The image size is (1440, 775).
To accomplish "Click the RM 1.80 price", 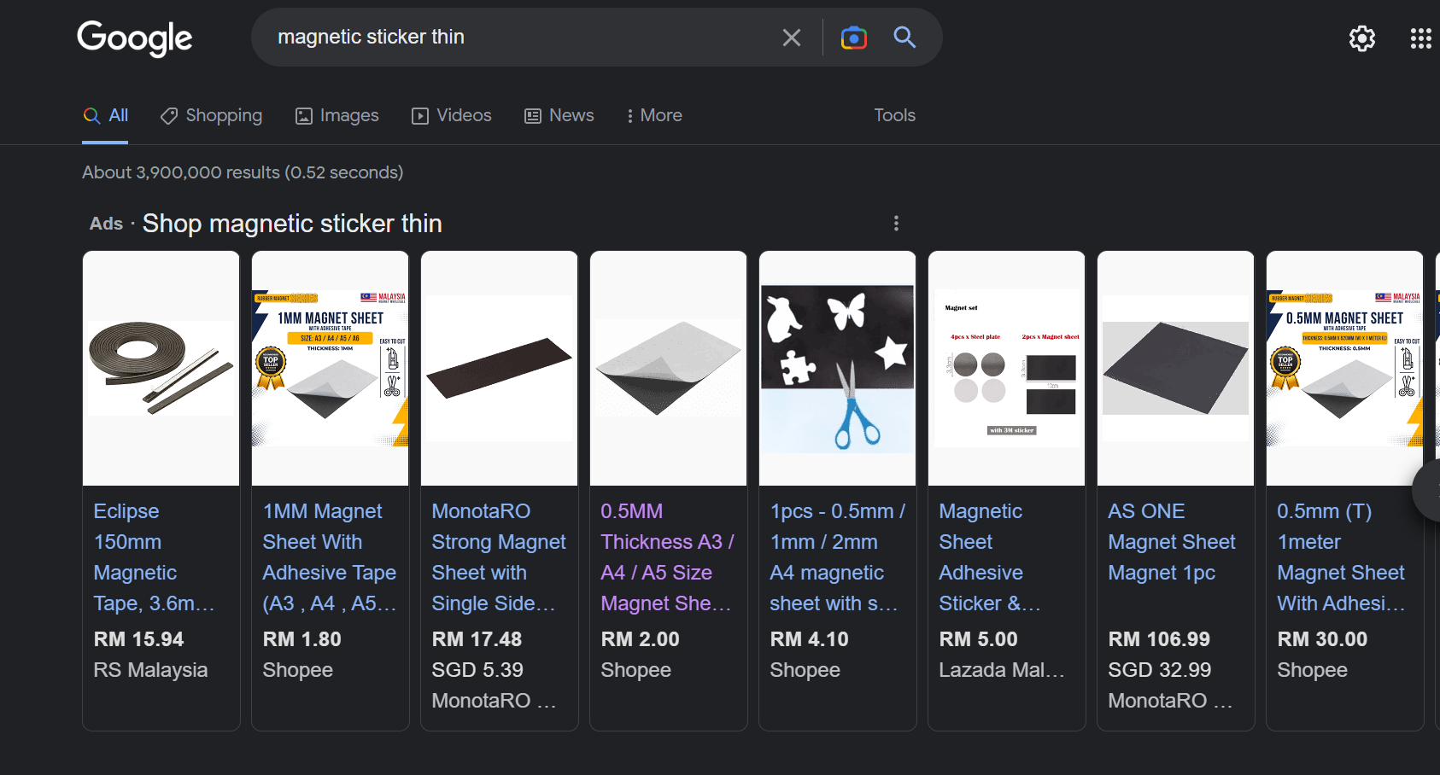I will (x=301, y=639).
